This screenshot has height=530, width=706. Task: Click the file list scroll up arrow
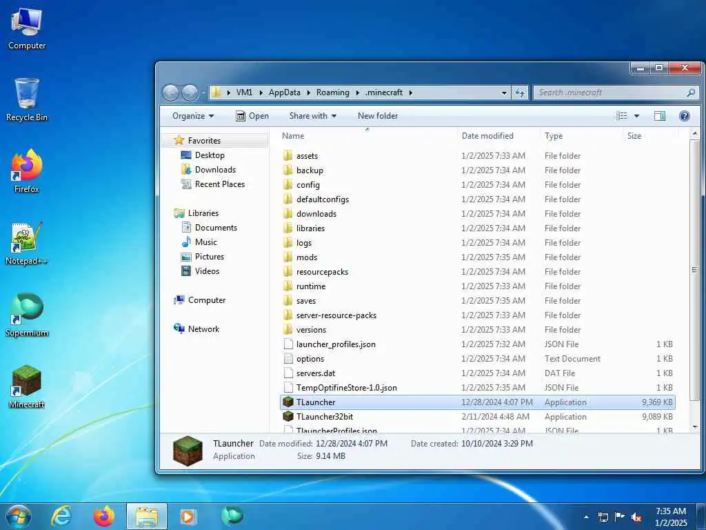(695, 134)
